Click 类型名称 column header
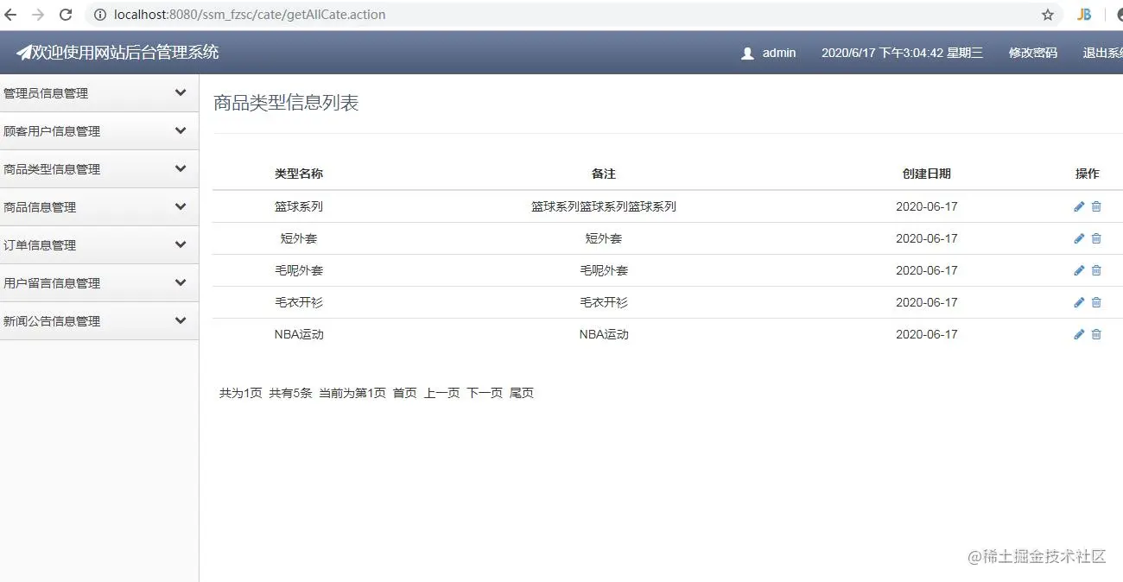This screenshot has height=582, width=1123. point(299,174)
